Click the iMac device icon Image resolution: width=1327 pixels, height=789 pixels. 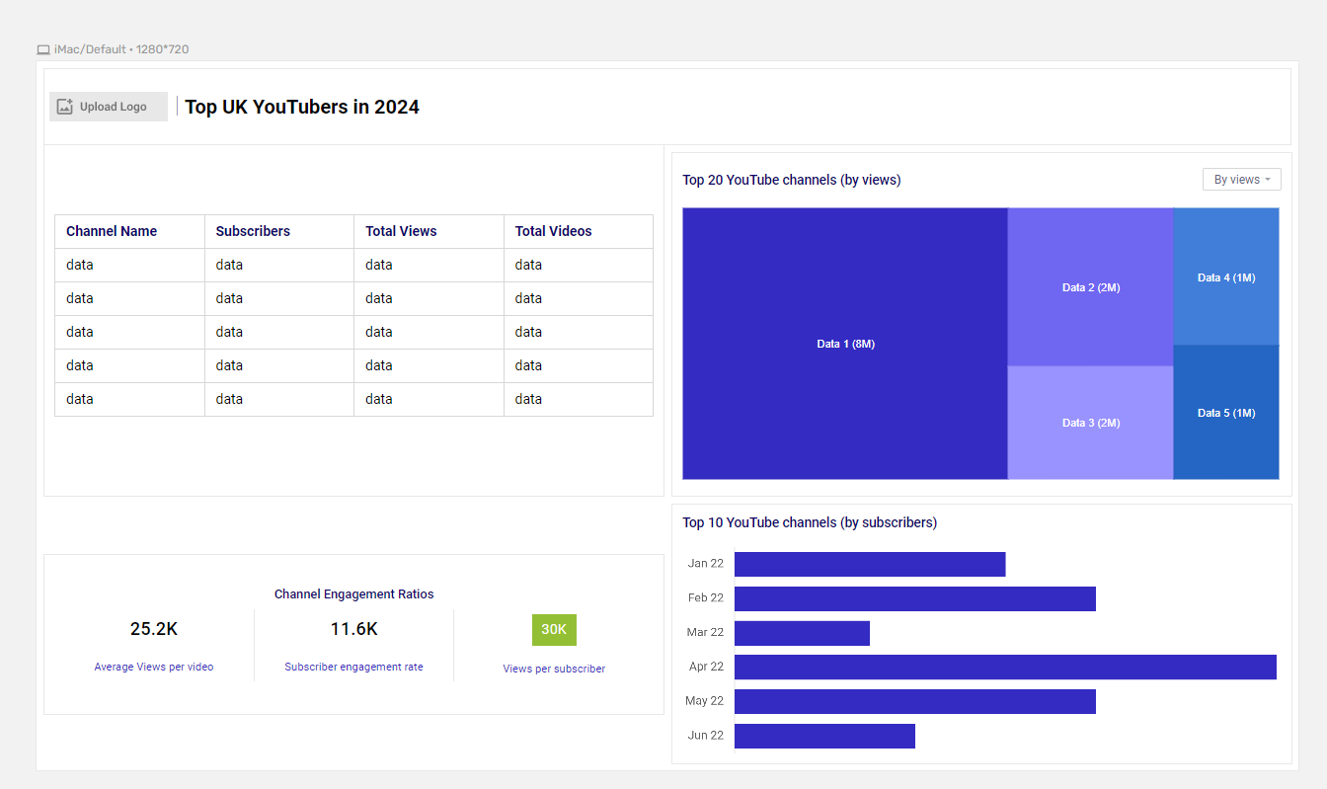(43, 49)
